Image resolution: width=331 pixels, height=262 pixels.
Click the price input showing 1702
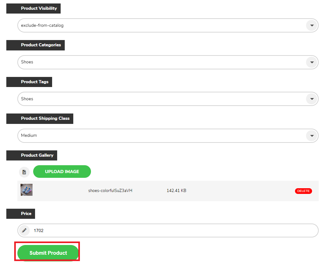click(x=168, y=230)
